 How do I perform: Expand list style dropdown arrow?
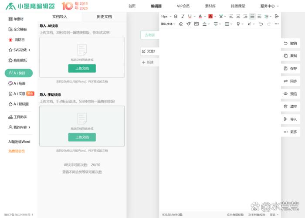click(271, 17)
